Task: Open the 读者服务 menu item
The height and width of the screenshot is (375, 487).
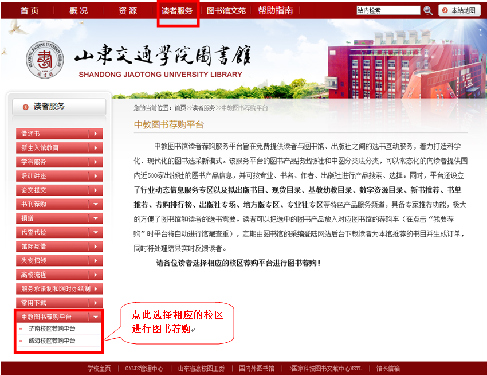Action: pyautogui.click(x=177, y=11)
